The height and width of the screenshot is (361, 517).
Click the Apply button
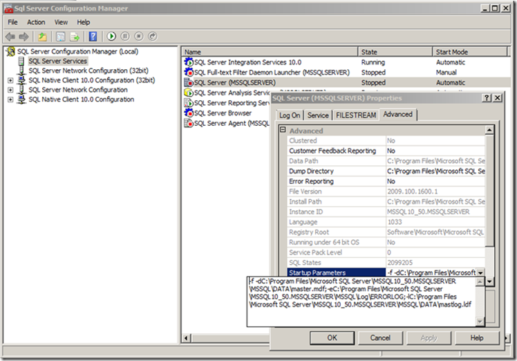click(429, 338)
